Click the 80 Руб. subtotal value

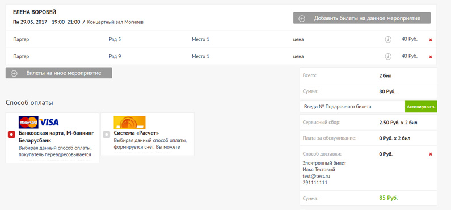pos(387,92)
